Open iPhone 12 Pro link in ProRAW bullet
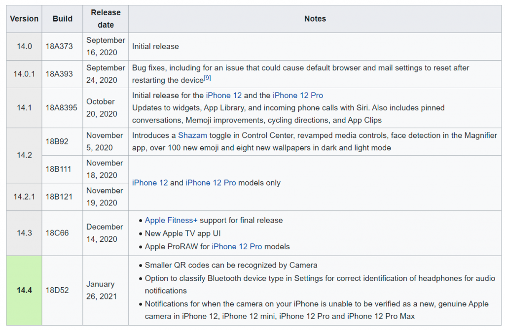The width and height of the screenshot is (505, 330). [x=237, y=246]
